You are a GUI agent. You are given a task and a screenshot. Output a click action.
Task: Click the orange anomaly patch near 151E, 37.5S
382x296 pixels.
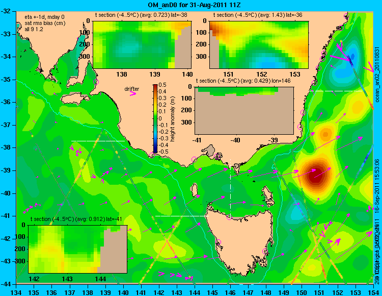click(325, 134)
